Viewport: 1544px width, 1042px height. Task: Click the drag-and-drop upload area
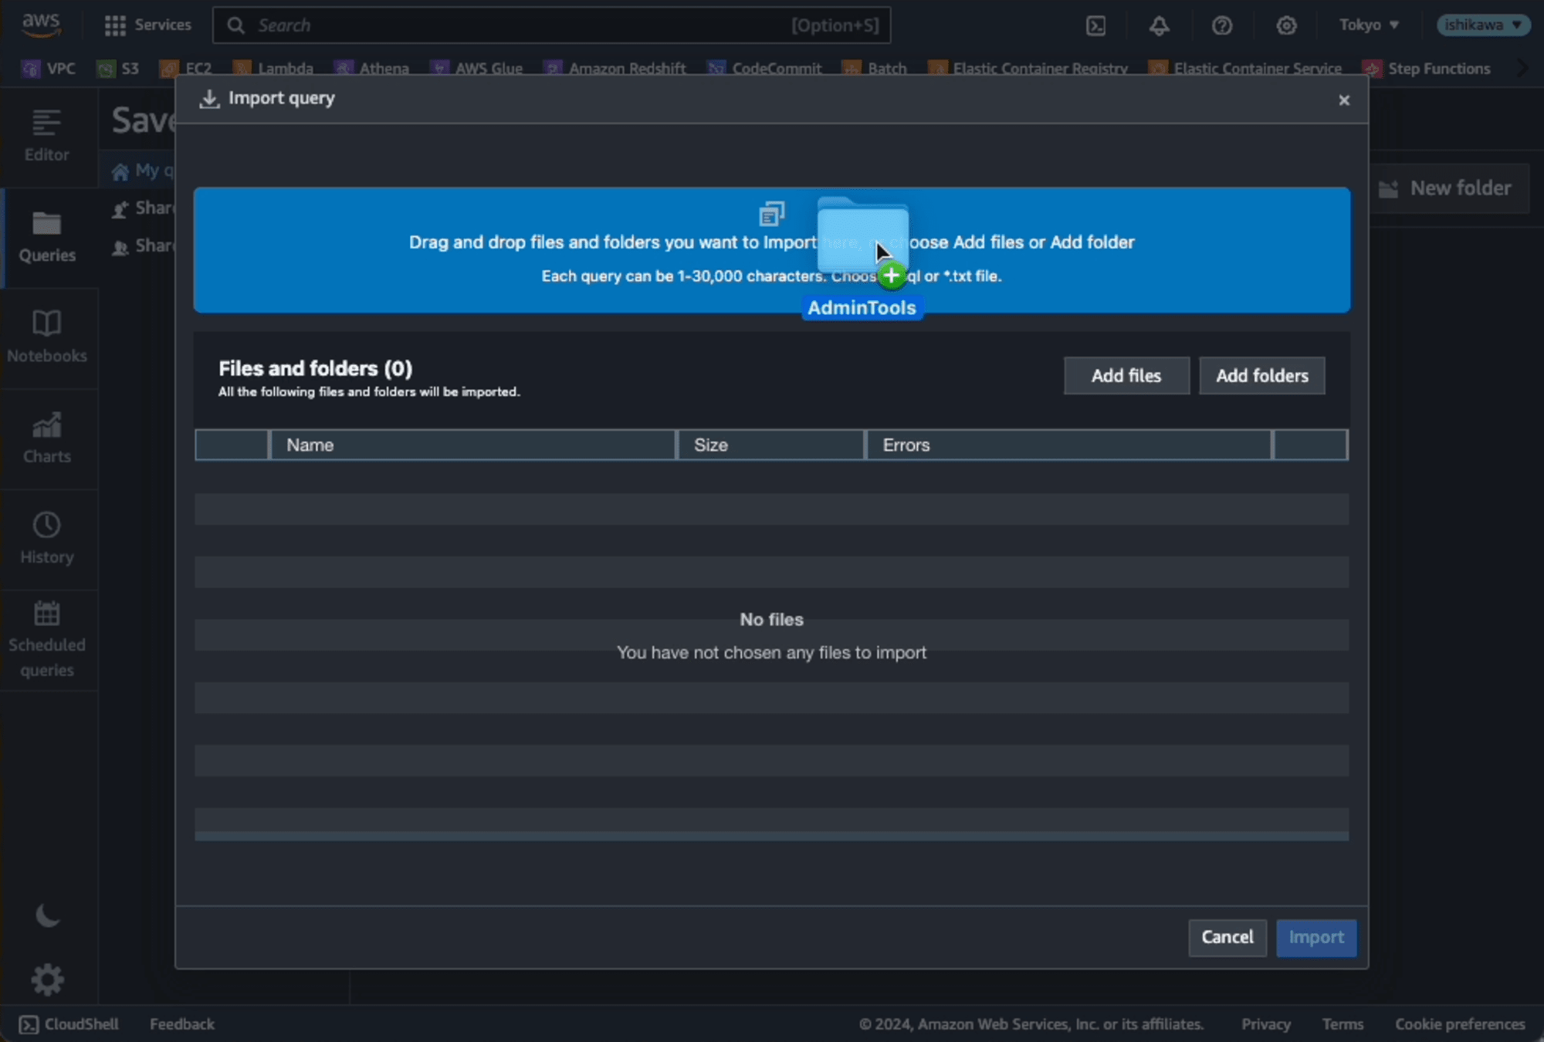tap(770, 250)
